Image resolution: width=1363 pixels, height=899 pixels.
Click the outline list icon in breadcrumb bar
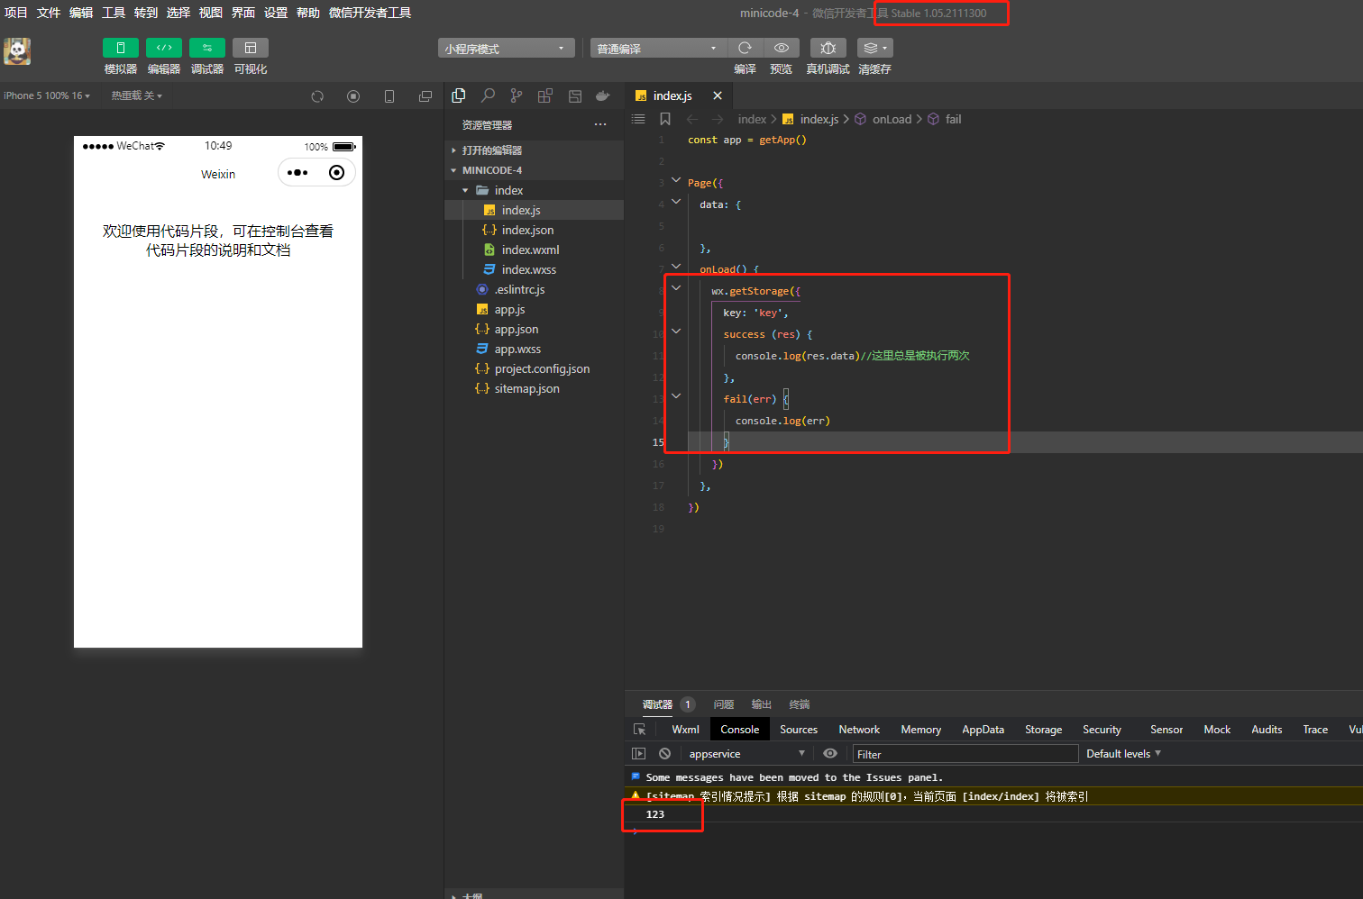pyautogui.click(x=638, y=119)
